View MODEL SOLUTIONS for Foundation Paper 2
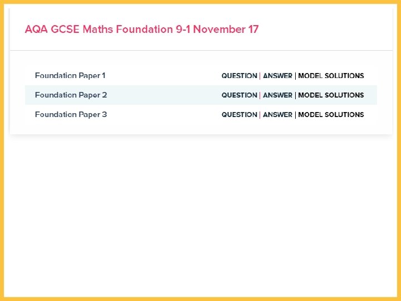Image resolution: width=401 pixels, height=301 pixels. click(x=331, y=95)
